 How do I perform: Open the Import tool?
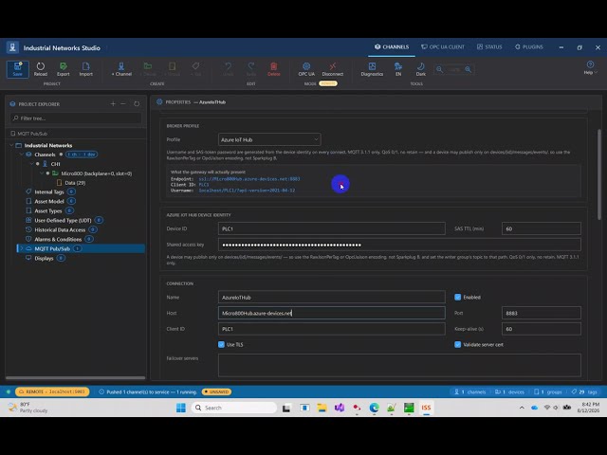click(x=86, y=69)
